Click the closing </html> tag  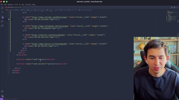pos(16,73)
